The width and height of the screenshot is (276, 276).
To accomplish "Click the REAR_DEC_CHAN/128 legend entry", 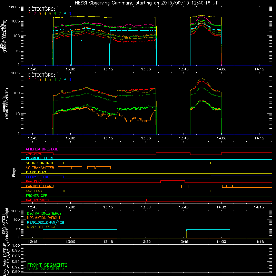I will 46,223.
